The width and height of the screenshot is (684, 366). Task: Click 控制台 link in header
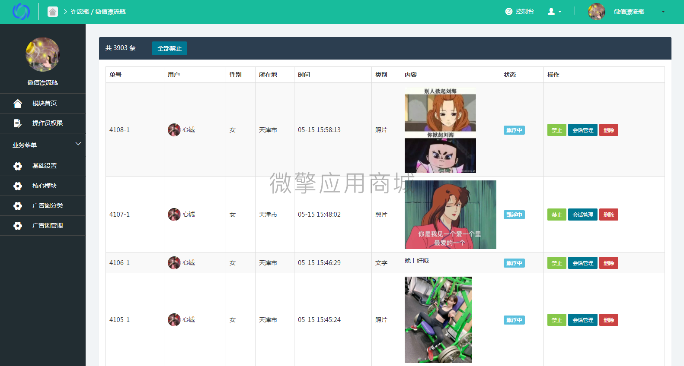(524, 12)
